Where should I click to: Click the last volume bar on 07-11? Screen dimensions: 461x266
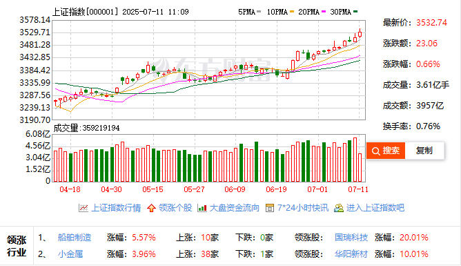[x=360, y=168]
